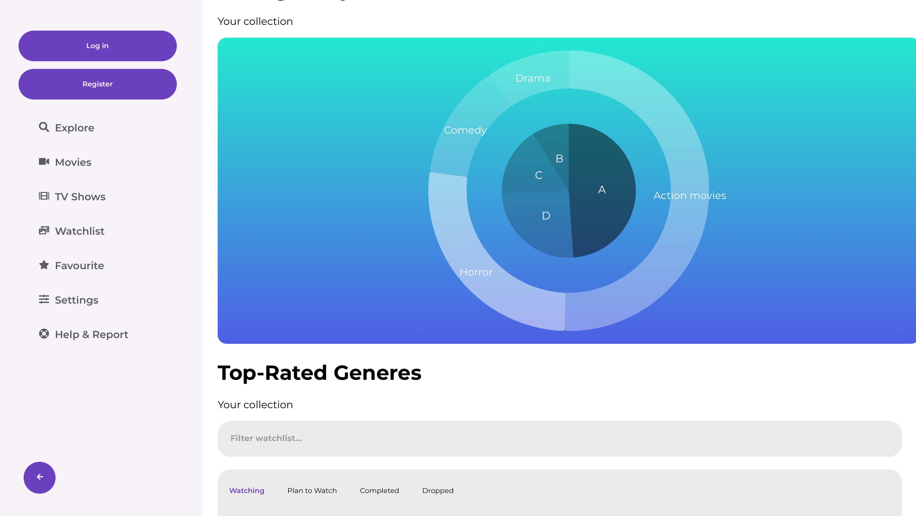Click the Explore magnifier icon
This screenshot has height=516, width=916.
44,127
